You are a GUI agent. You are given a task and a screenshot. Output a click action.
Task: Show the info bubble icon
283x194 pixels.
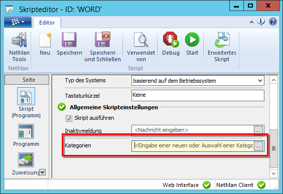[261, 22]
